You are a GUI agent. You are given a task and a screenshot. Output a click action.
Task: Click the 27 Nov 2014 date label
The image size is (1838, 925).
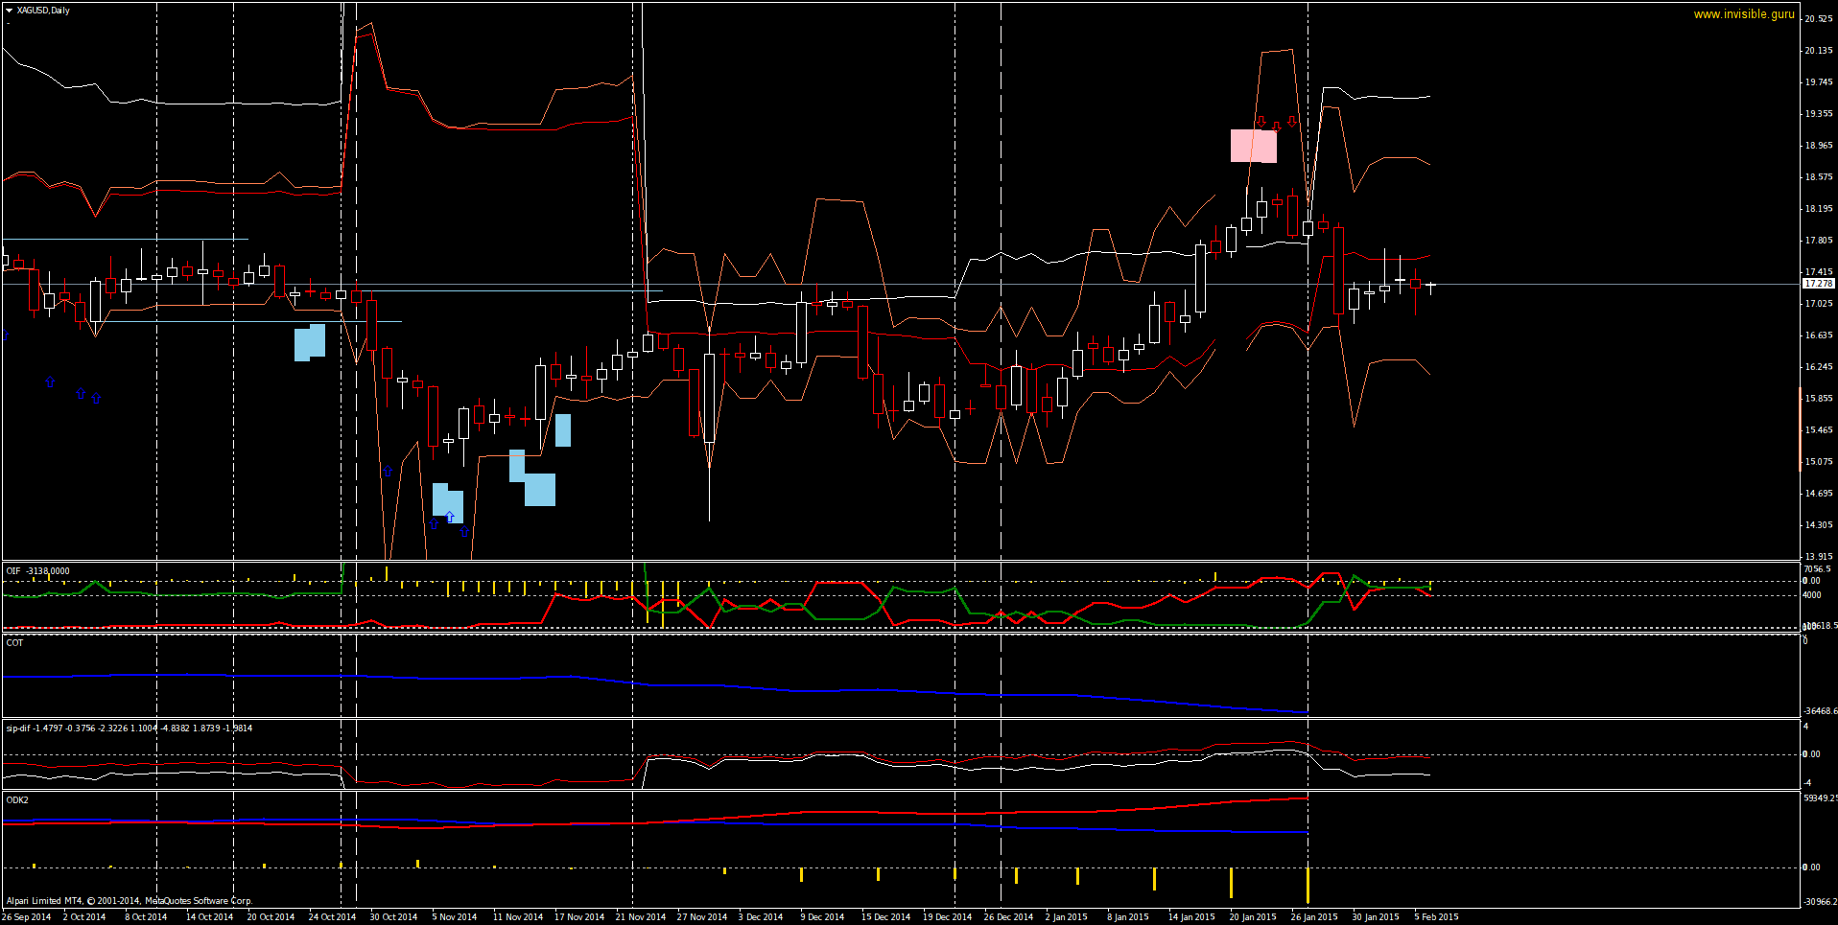click(702, 917)
